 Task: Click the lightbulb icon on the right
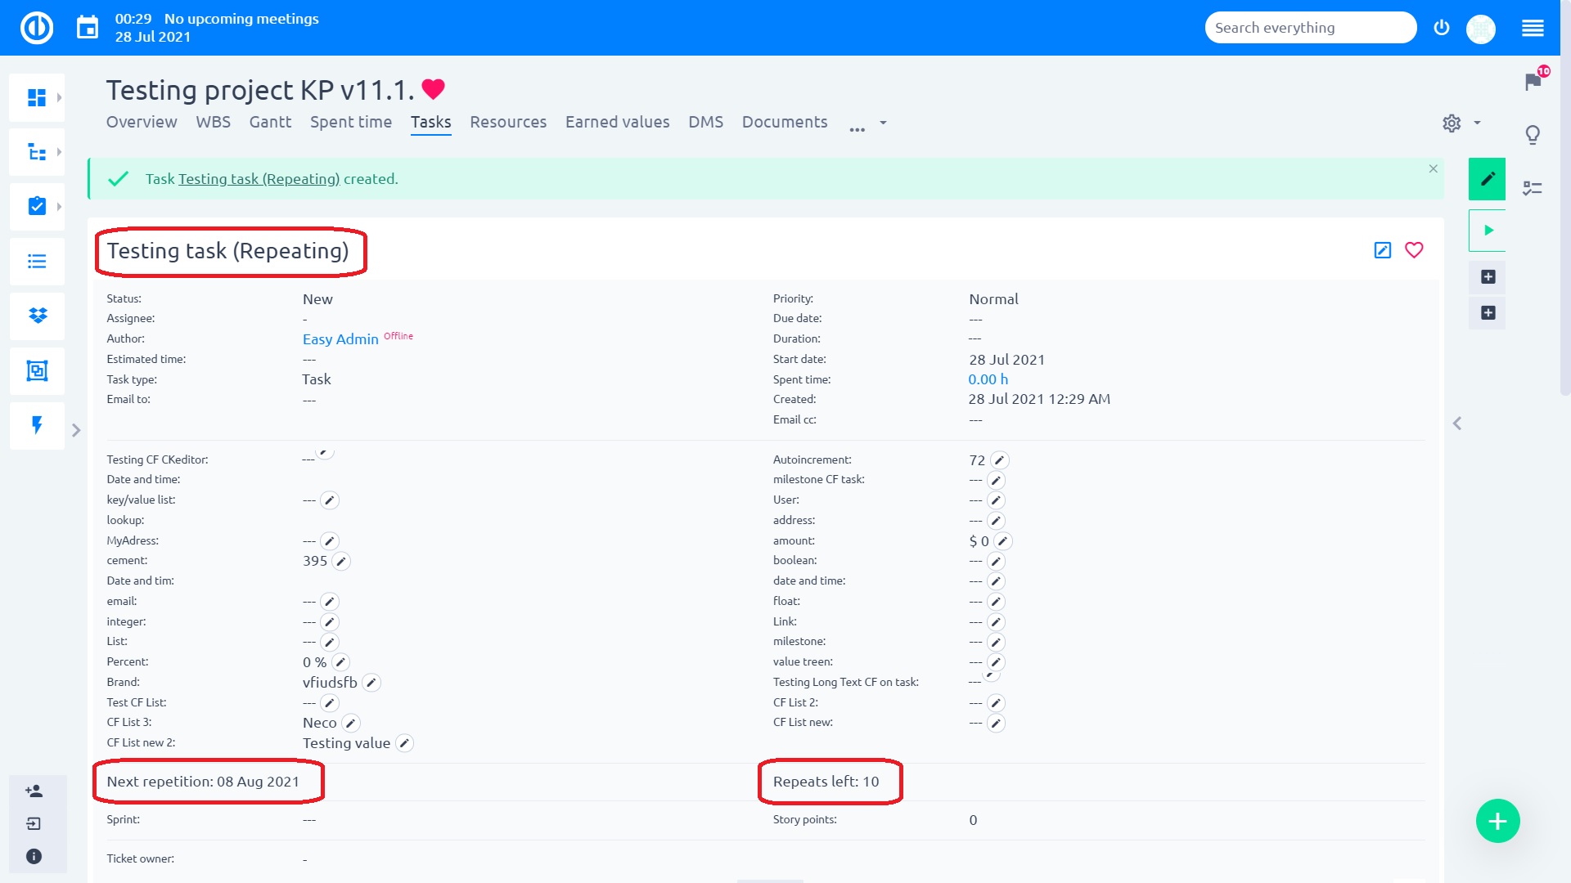pyautogui.click(x=1533, y=134)
